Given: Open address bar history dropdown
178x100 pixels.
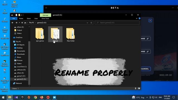Looking at the screenshot, I should point(87,23).
